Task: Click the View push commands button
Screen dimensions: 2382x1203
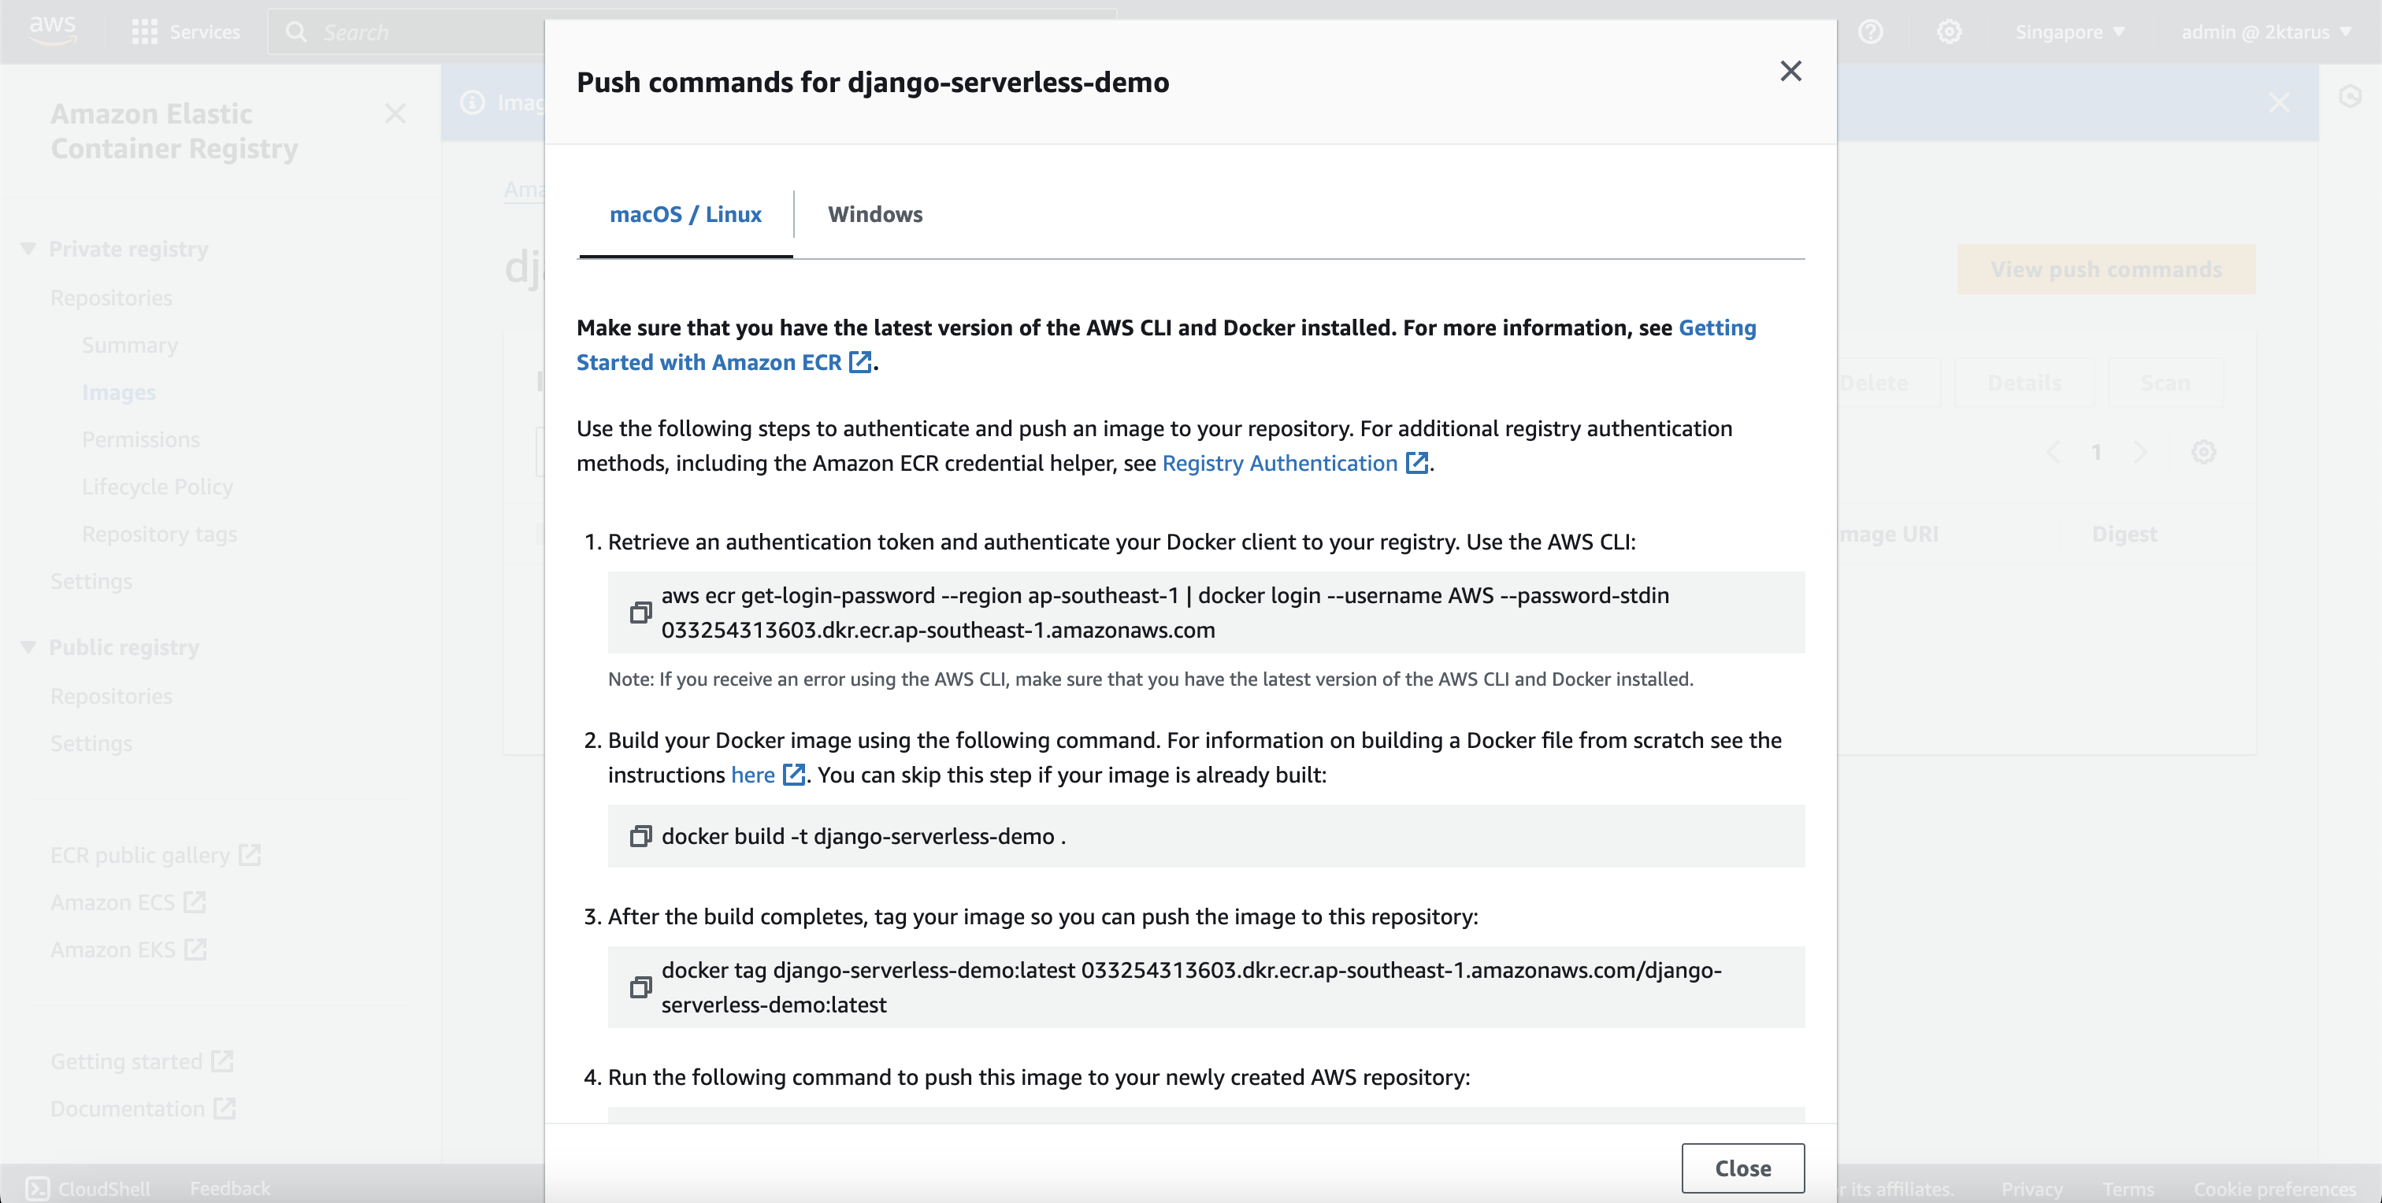Action: (2106, 269)
